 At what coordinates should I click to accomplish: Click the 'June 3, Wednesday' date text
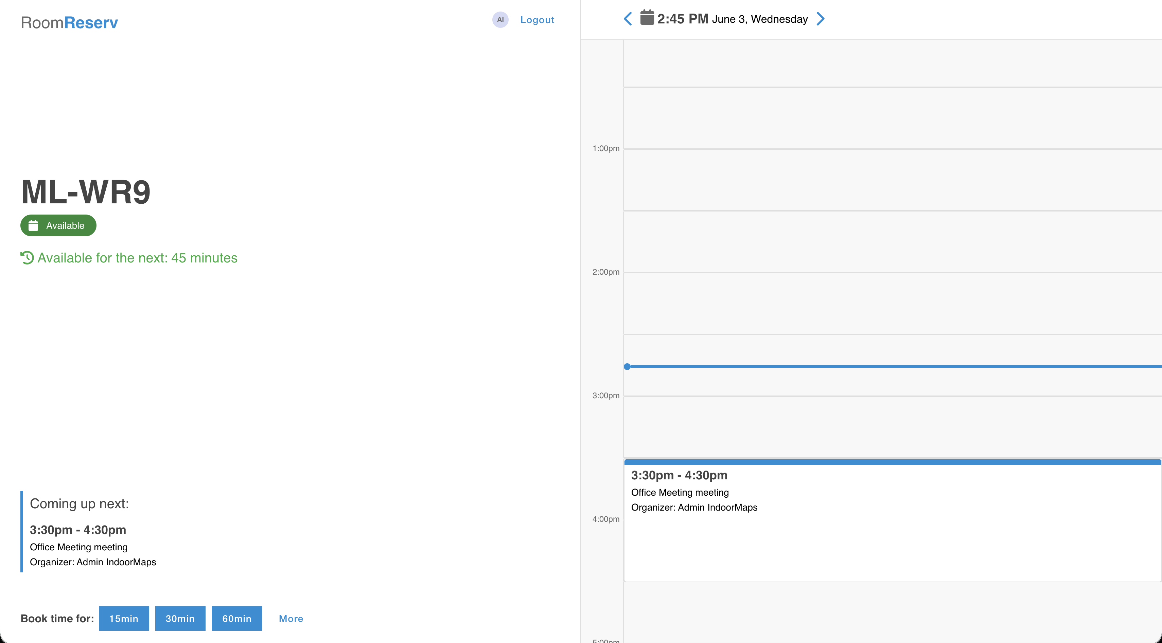click(x=760, y=19)
